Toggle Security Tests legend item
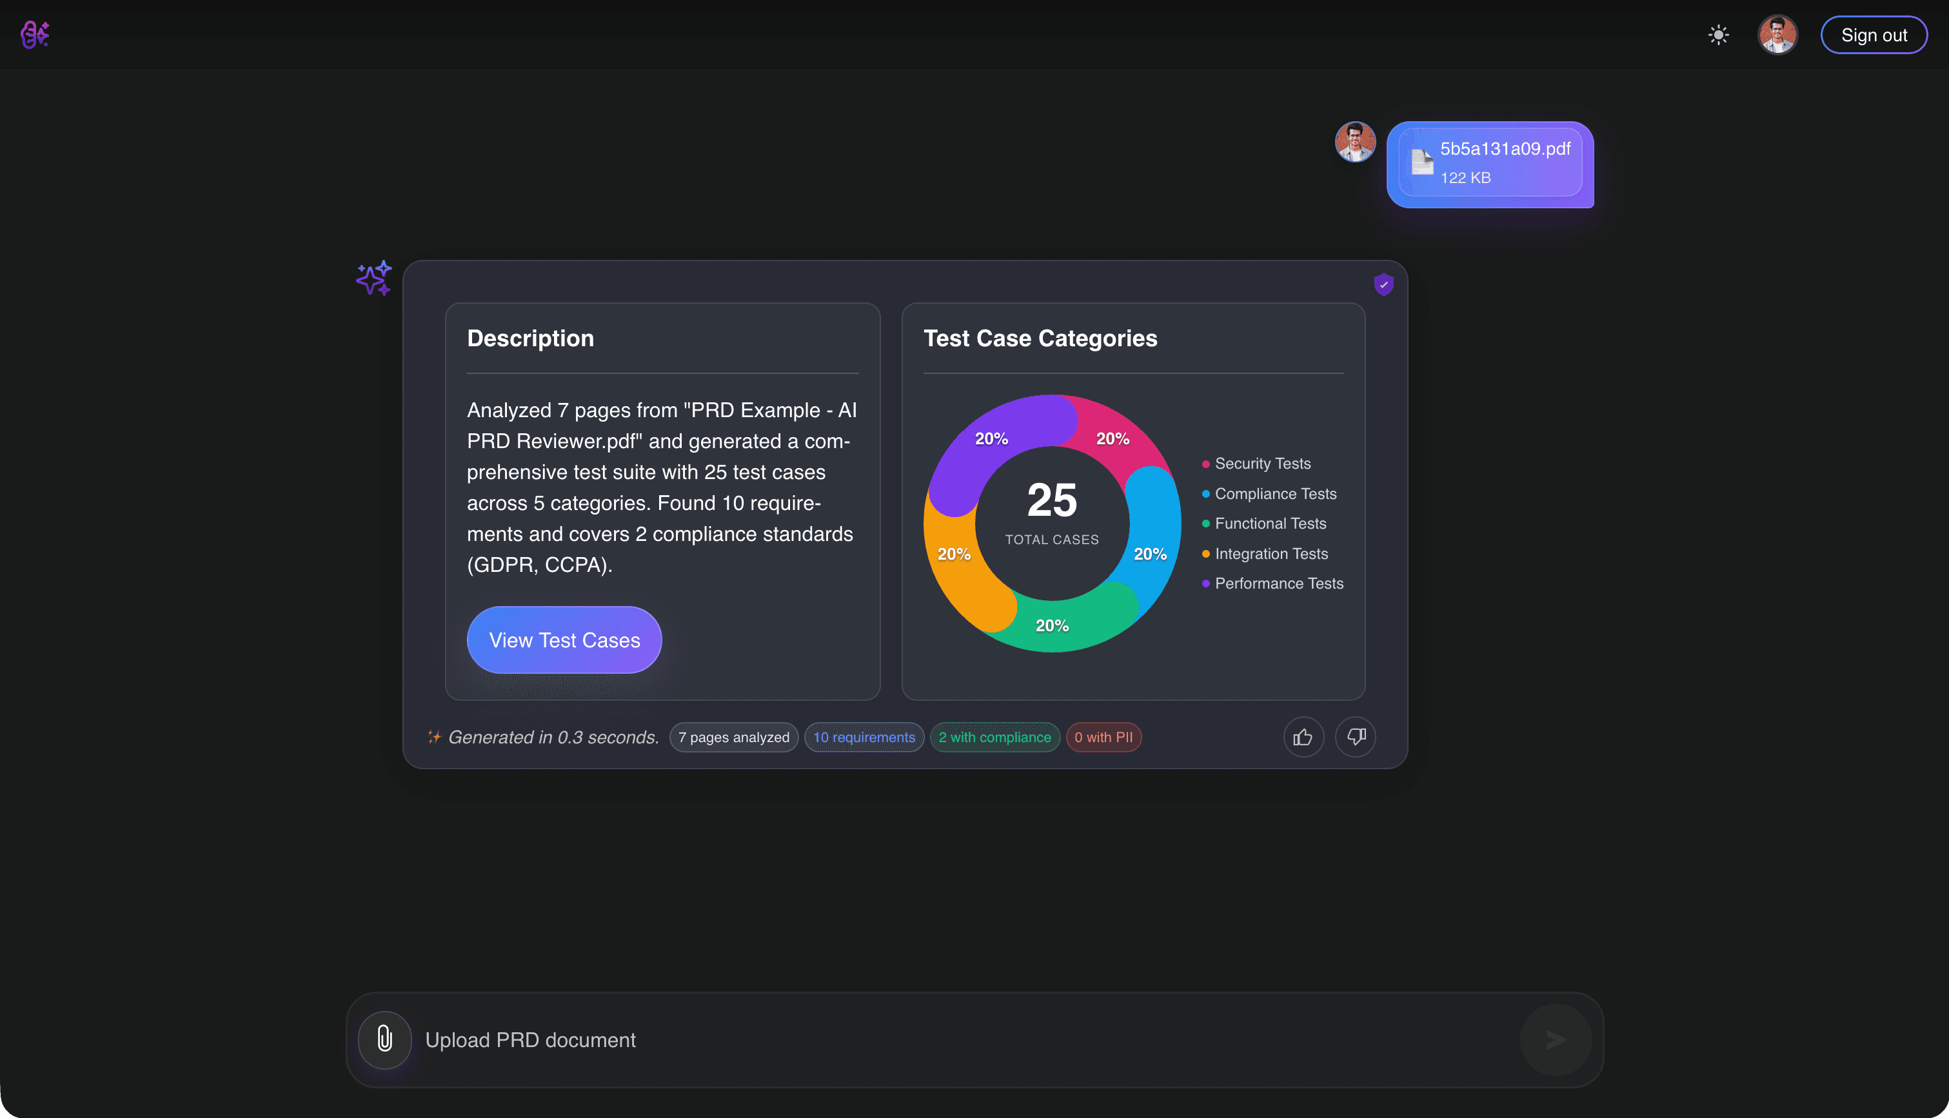The width and height of the screenshot is (1949, 1118). (x=1256, y=464)
